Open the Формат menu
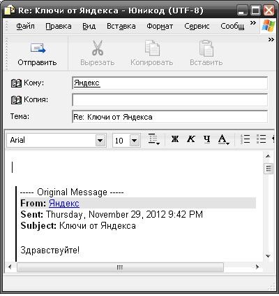279x296 pixels. (160, 26)
